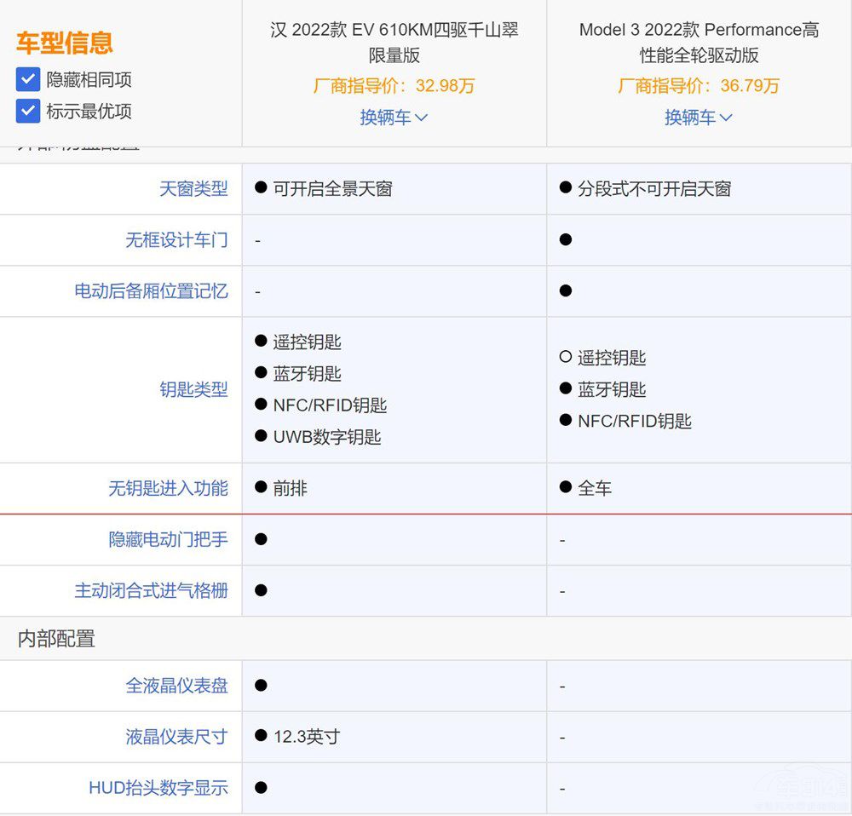The width and height of the screenshot is (852, 816).
Task: Open the Model 3 2022款 Performance car title
Action: (699, 43)
